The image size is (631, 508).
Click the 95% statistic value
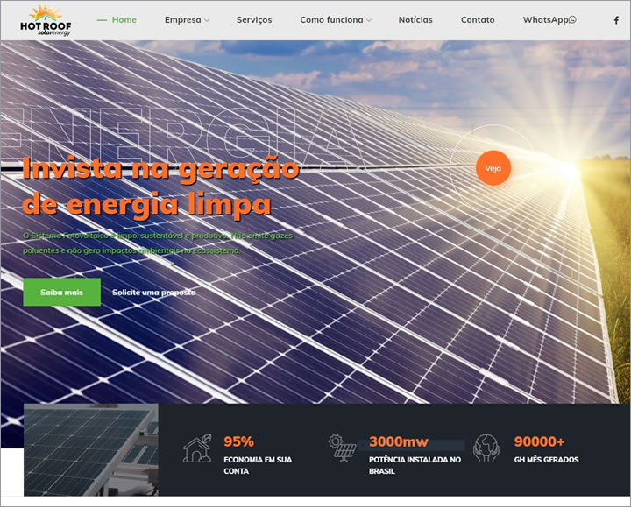238,441
